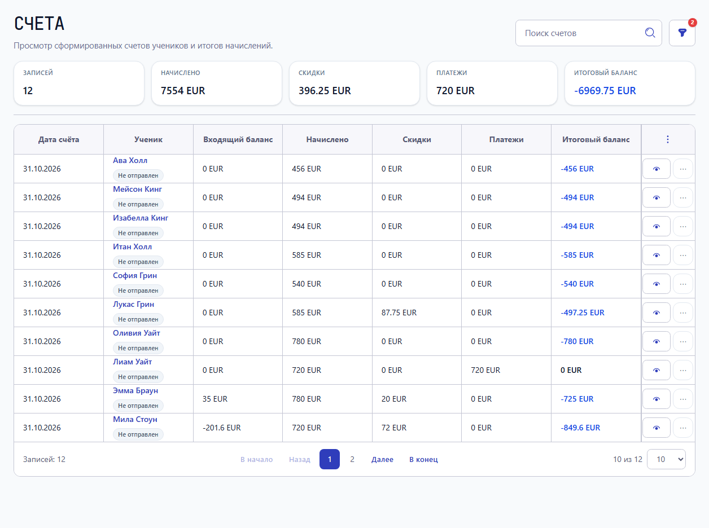Open column options three-dot header icon
This screenshot has height=528, width=709.
coord(668,139)
